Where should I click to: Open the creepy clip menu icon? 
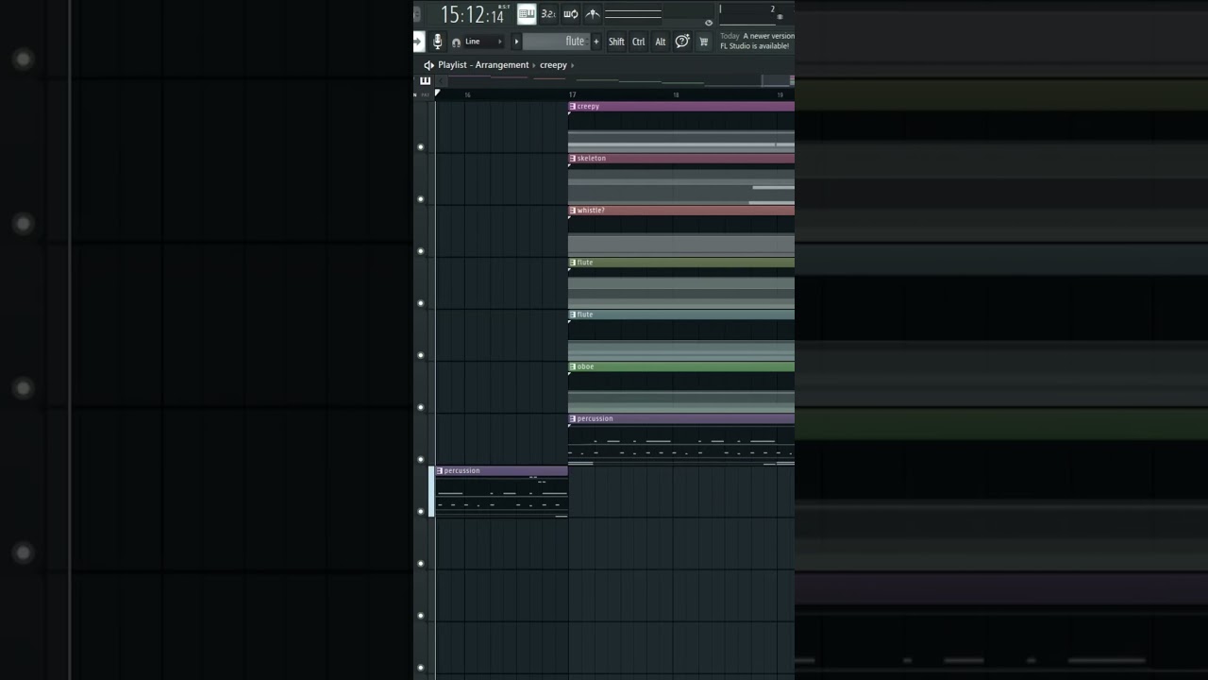[573, 107]
